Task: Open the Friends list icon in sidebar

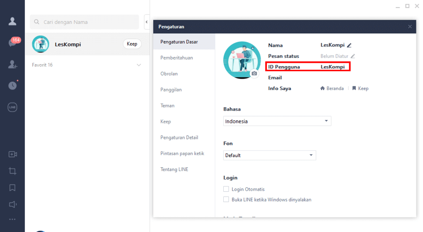Action: click(12, 21)
